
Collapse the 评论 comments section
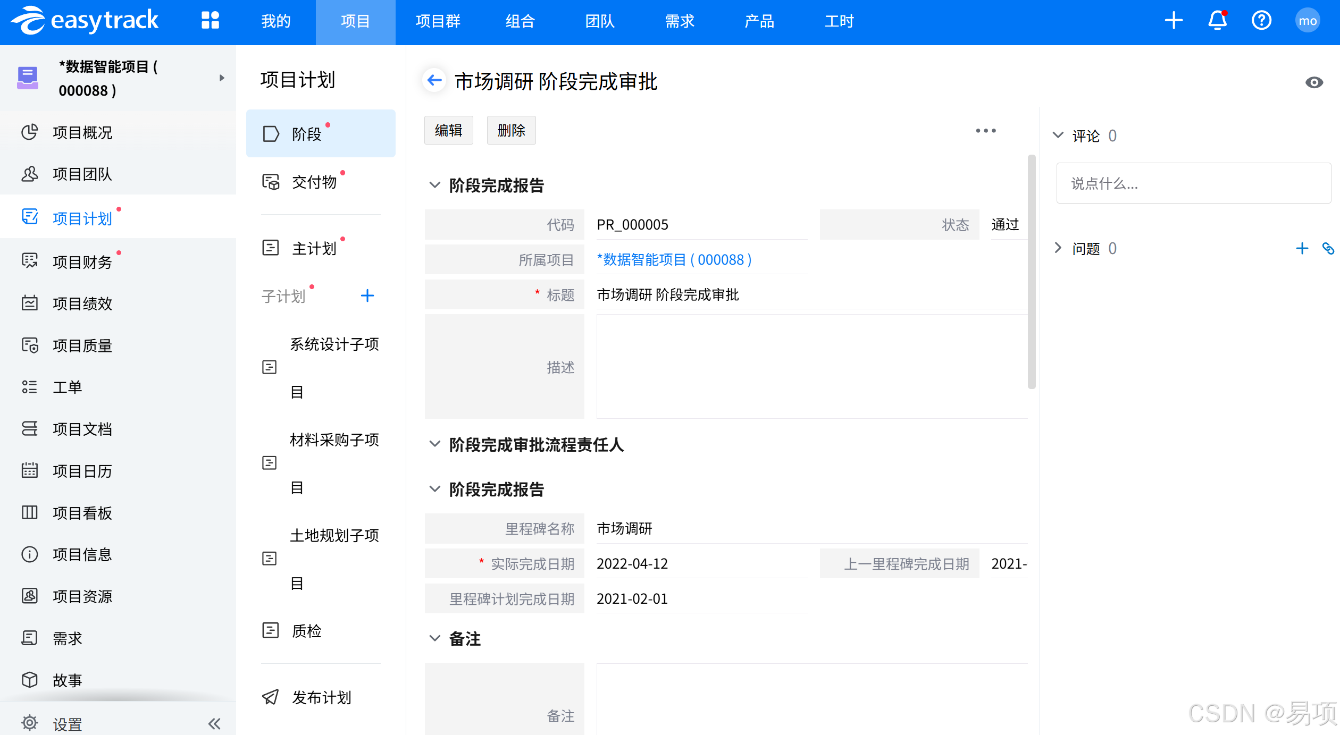click(x=1058, y=136)
